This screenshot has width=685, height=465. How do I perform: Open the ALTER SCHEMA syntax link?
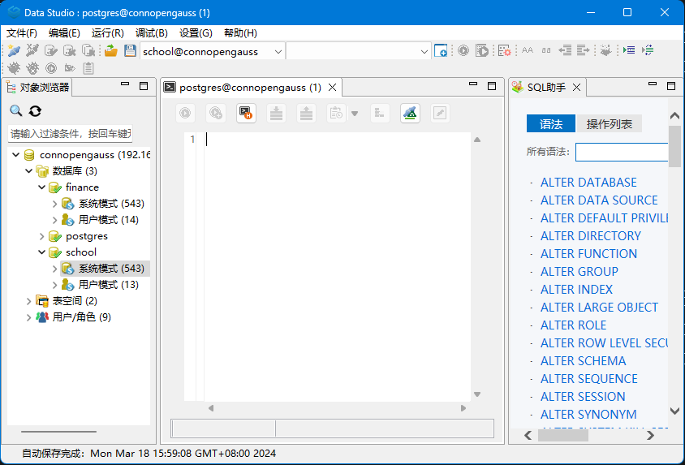click(583, 361)
